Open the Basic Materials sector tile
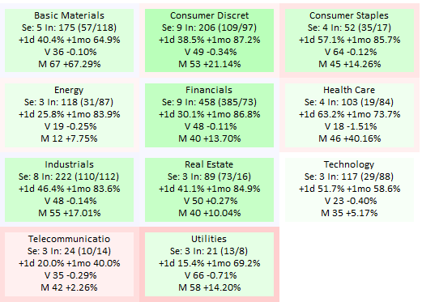 tap(69, 40)
